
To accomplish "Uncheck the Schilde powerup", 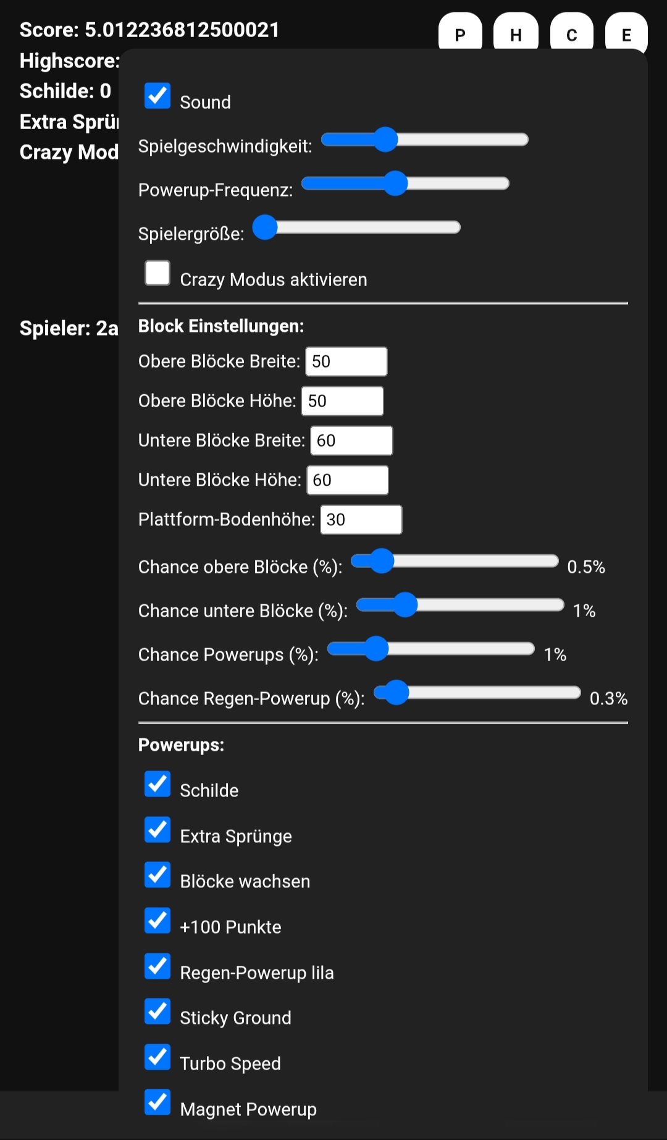I will point(157,784).
